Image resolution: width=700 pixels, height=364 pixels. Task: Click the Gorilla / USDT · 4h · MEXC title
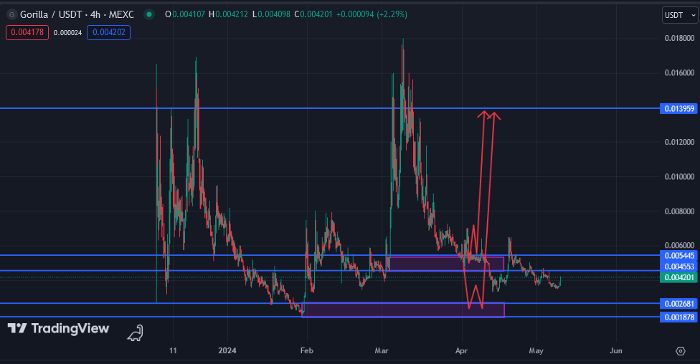pos(77,15)
